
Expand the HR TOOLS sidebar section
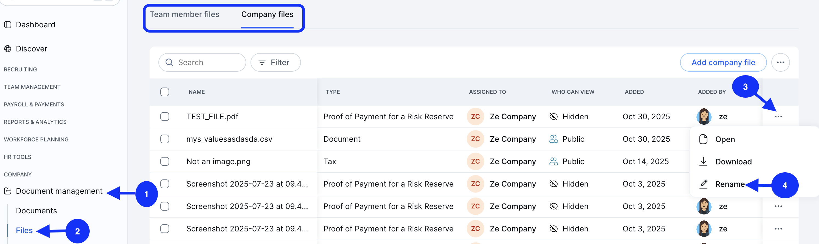[18, 157]
